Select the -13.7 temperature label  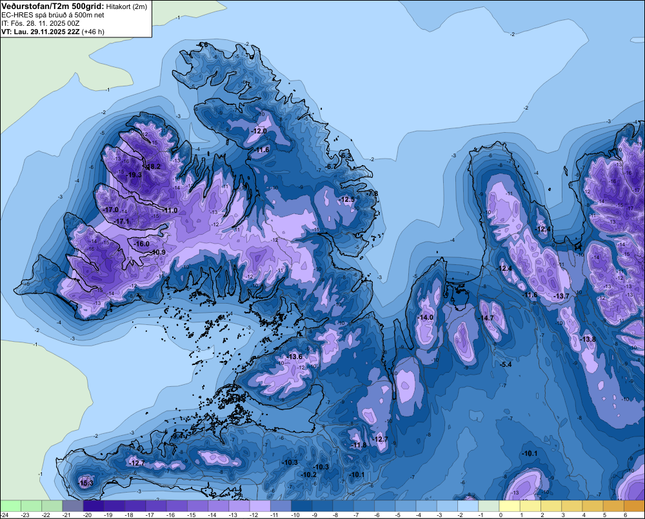point(561,296)
